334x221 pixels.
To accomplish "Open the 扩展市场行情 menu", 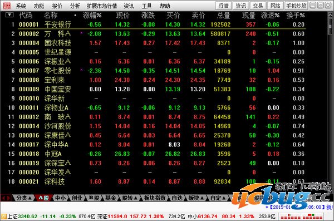I will pos(102,6).
